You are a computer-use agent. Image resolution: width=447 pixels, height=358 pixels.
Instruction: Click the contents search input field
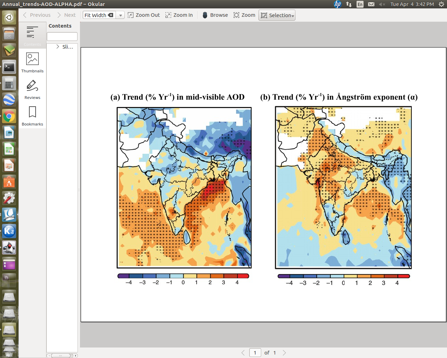62,36
